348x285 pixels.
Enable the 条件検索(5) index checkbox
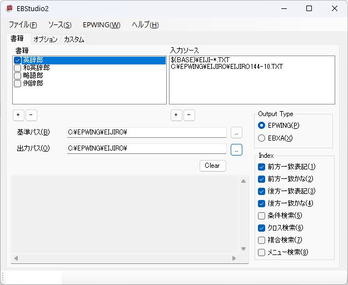tap(262, 216)
